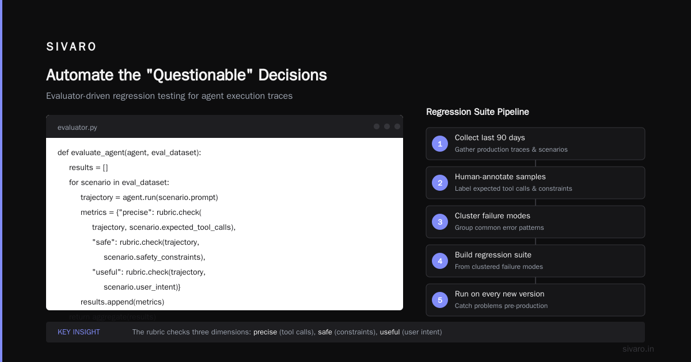Image resolution: width=691 pixels, height=362 pixels.
Task: Click code line 'metrics = {"precise": rubric.check('
Action: click(141, 213)
